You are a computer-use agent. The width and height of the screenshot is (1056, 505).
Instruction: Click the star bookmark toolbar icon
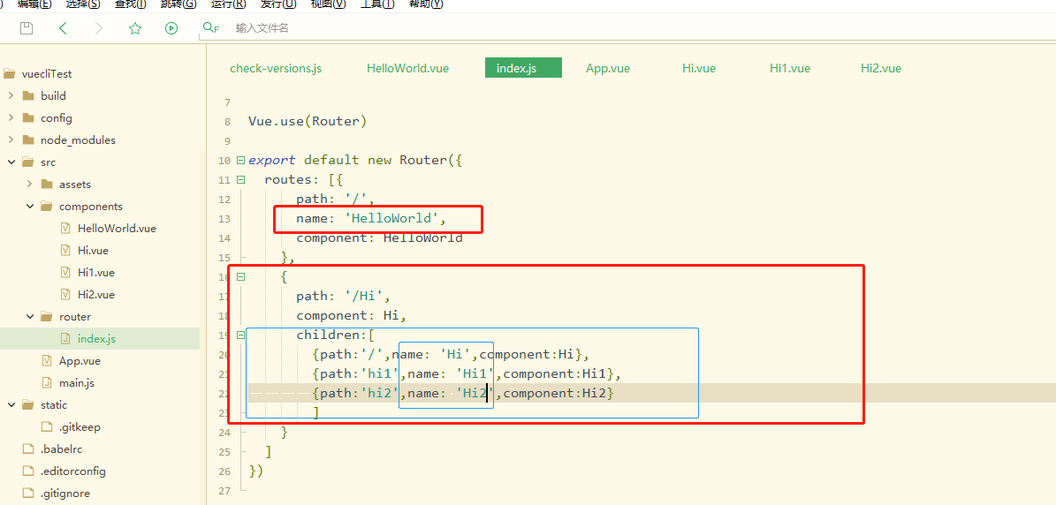(135, 27)
